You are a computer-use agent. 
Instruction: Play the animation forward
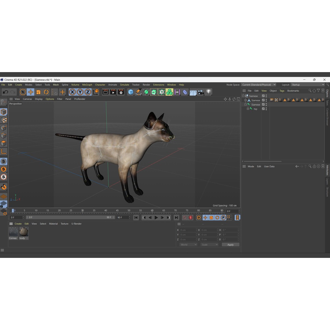156,218
